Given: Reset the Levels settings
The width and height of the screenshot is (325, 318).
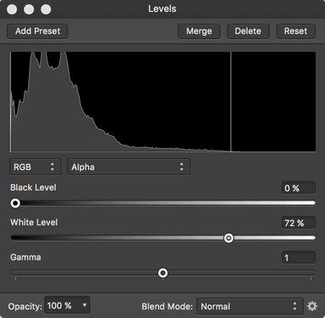Looking at the screenshot, I should click(x=296, y=31).
